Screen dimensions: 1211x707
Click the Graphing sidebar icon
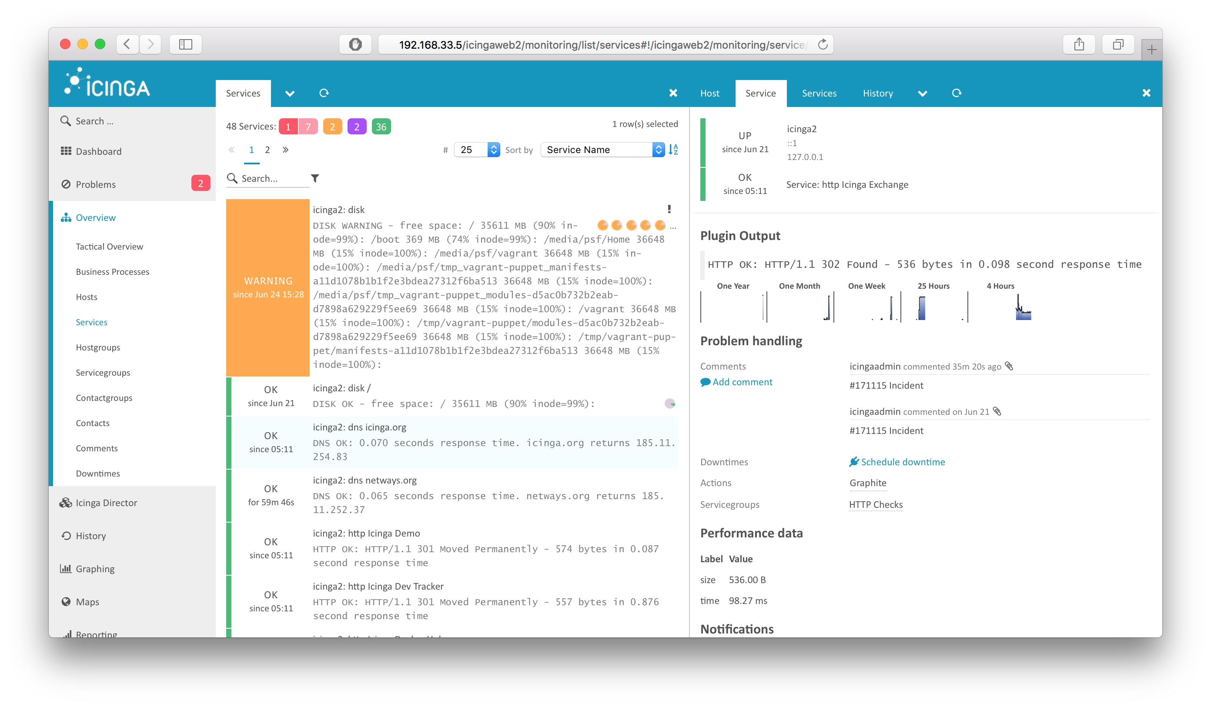click(x=66, y=568)
